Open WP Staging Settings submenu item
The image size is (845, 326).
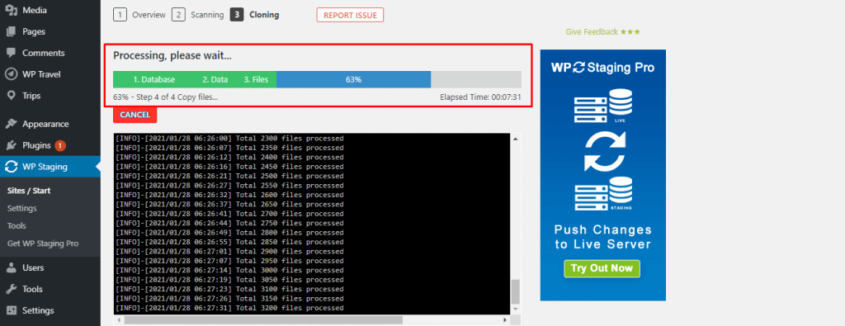coord(22,208)
